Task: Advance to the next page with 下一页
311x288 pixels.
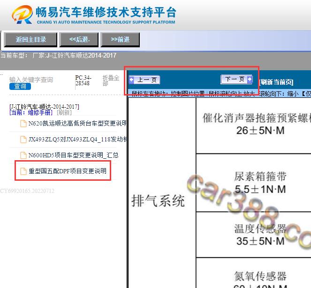Action: [x=236, y=79]
